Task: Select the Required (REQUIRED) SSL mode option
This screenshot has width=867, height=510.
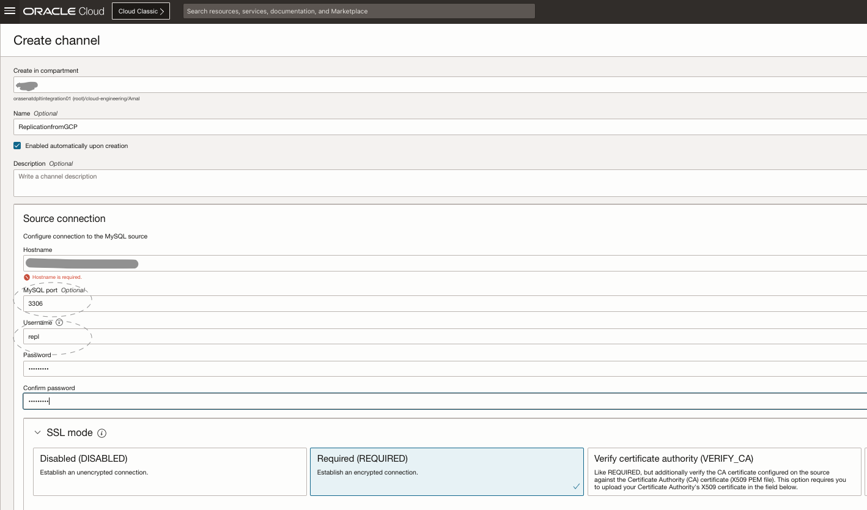Action: tap(447, 471)
